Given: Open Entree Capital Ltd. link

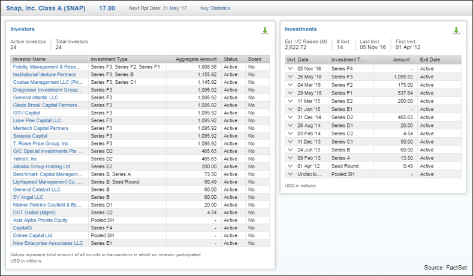Looking at the screenshot, I should [33, 236].
